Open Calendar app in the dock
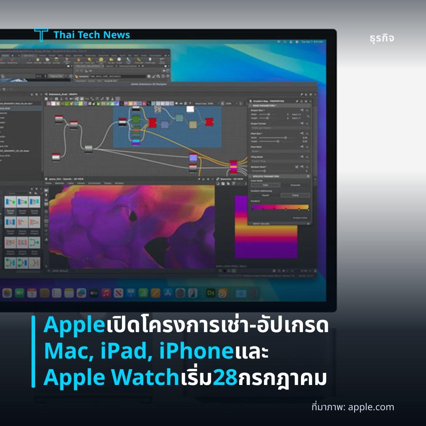This screenshot has height=426, width=426. 32,293
